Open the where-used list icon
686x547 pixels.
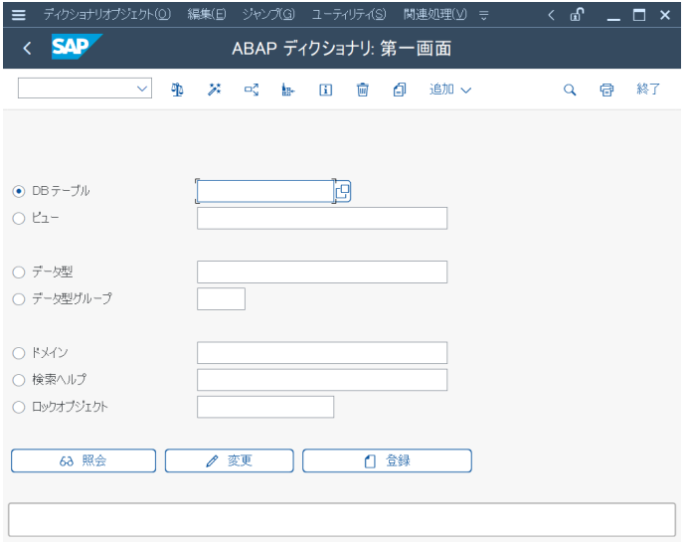pos(252,90)
